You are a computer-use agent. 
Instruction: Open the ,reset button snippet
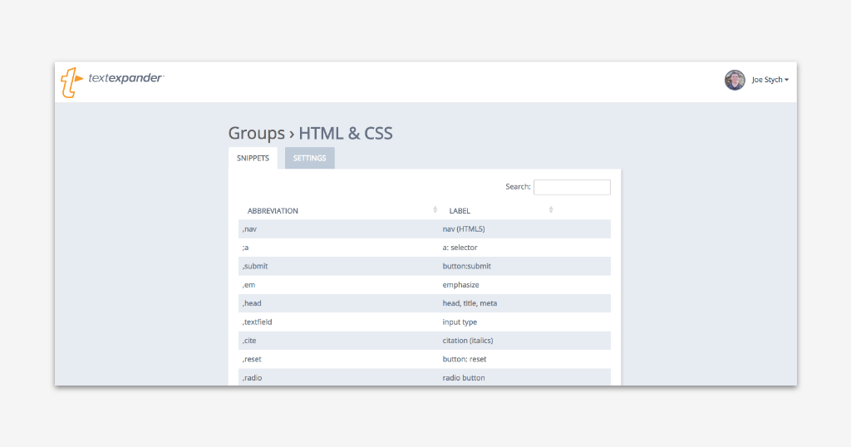425,359
